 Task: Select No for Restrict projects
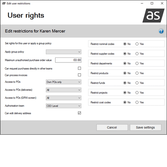125,93
